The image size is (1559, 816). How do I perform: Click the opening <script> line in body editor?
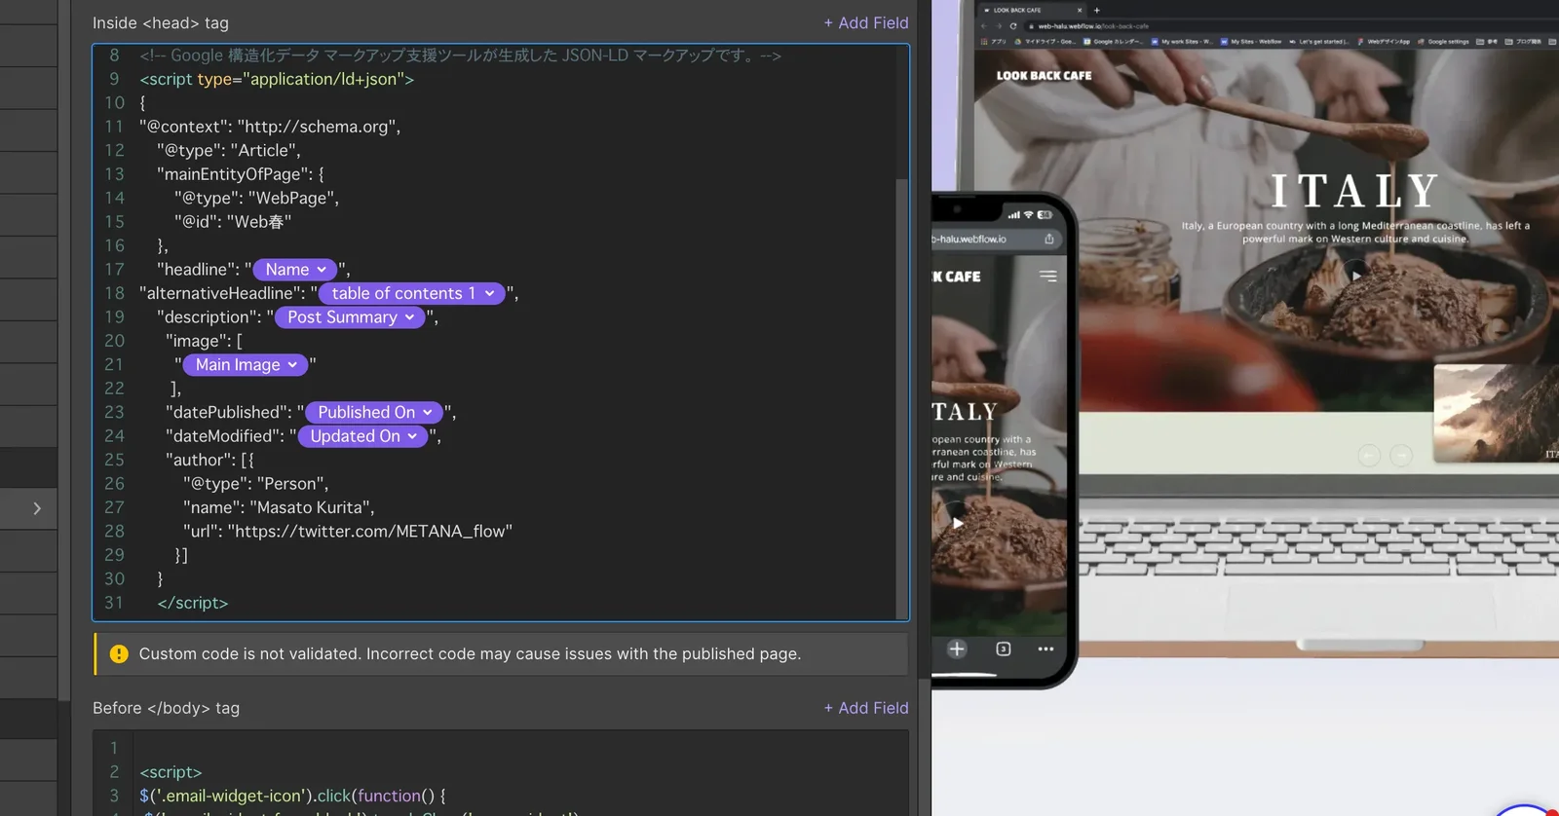pyautogui.click(x=171, y=772)
